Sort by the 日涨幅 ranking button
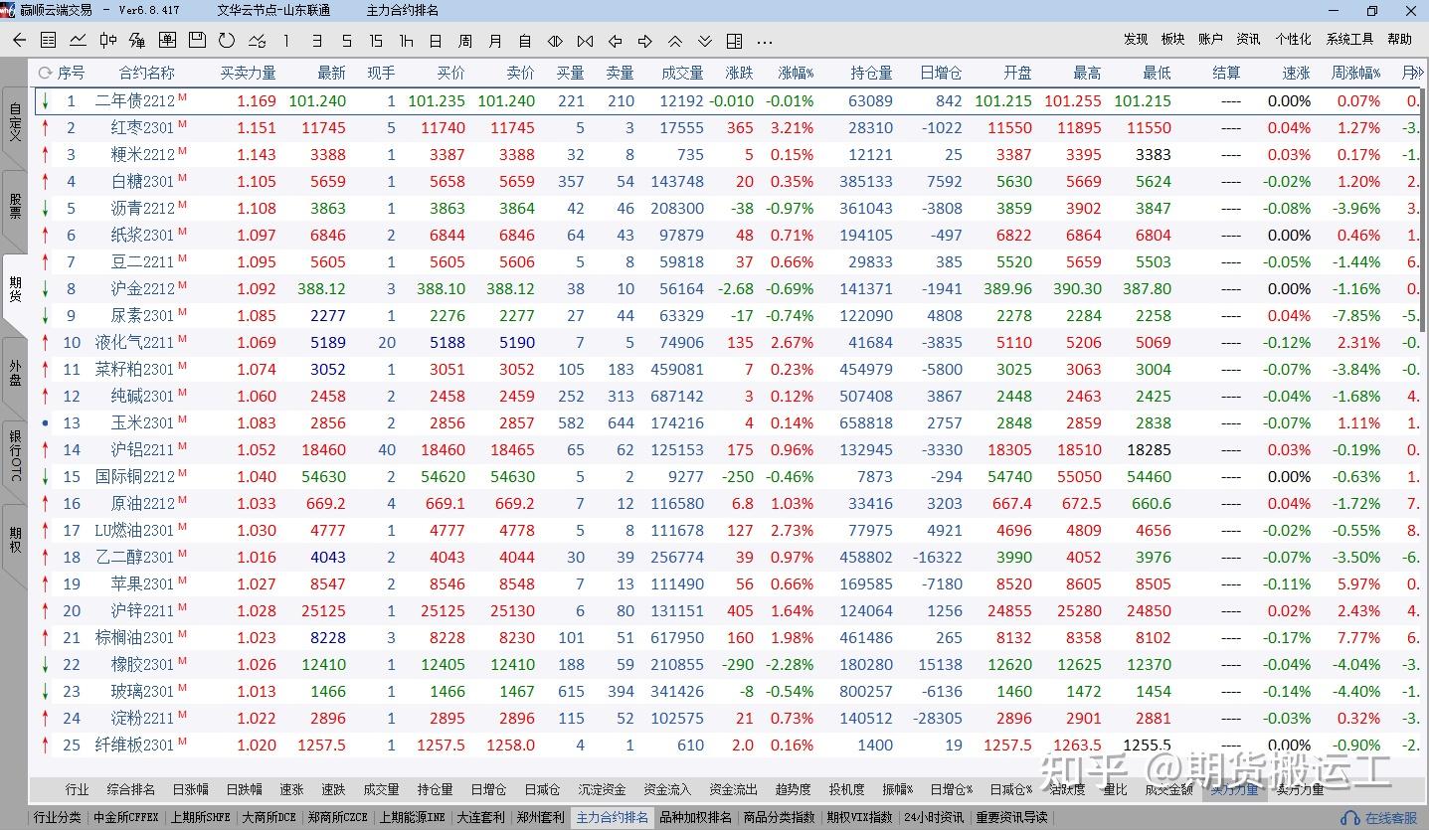1429x830 pixels. point(190,789)
